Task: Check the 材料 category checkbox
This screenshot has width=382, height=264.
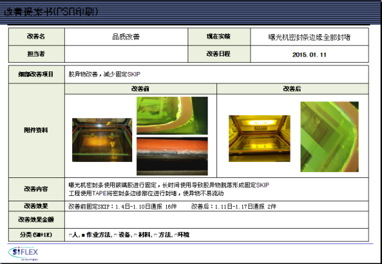Action: click(x=135, y=235)
